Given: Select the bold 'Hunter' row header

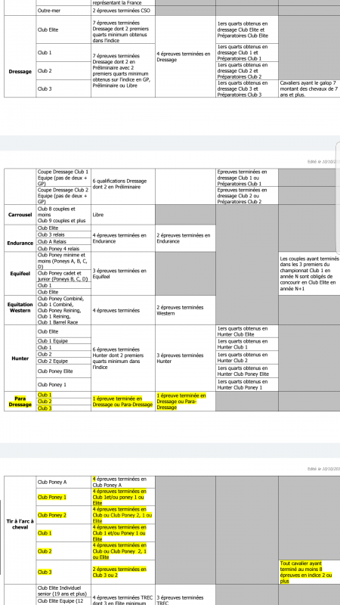Looking at the screenshot, I should 20,358.
